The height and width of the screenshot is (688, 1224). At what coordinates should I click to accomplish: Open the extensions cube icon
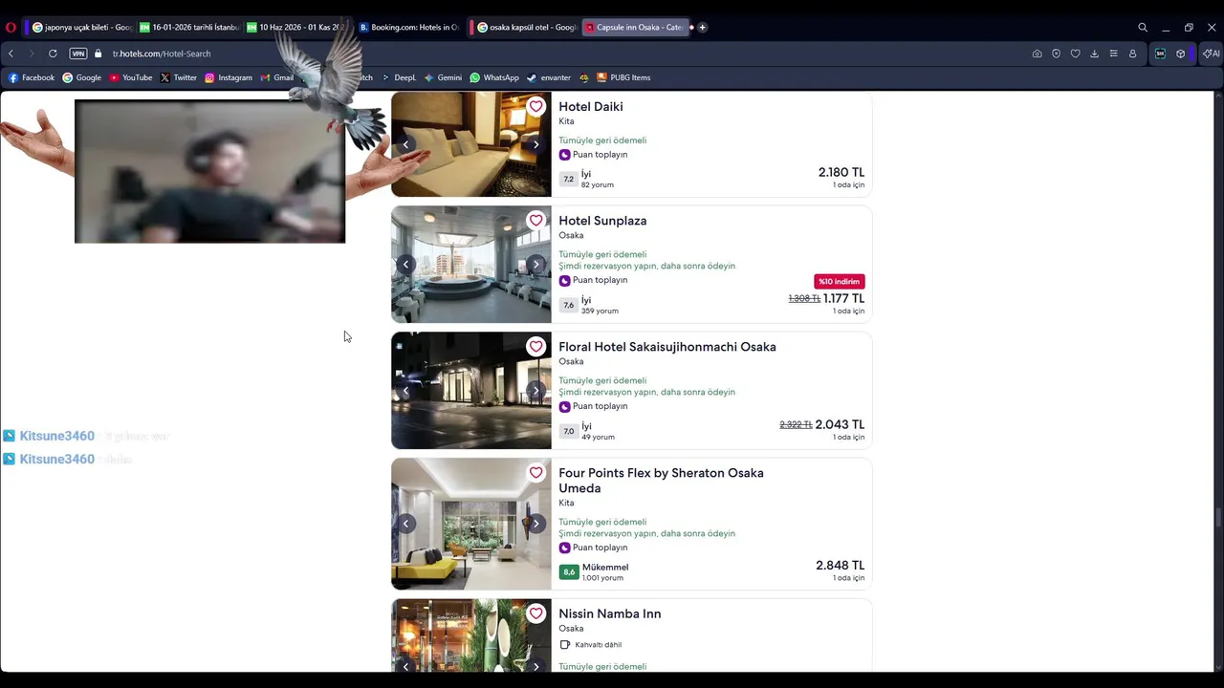[x=1181, y=54]
